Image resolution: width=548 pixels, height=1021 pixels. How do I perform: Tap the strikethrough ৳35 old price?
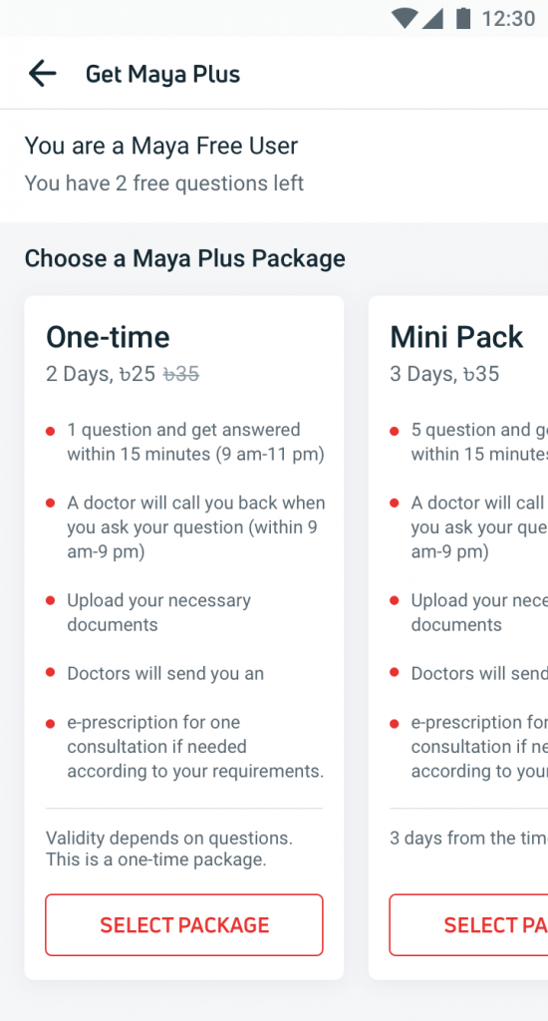coord(181,374)
